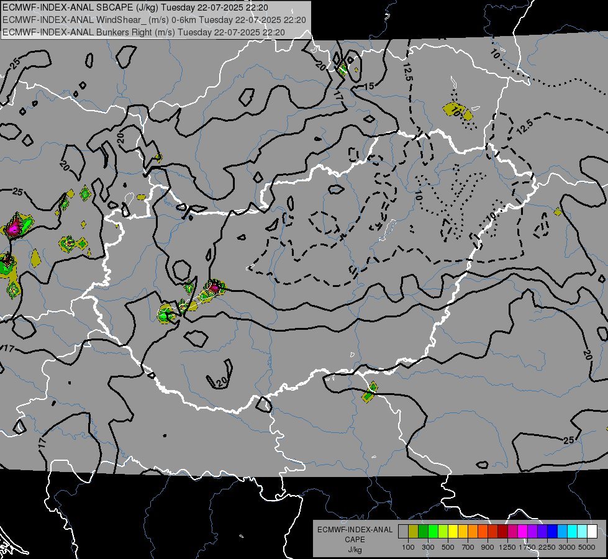The height and width of the screenshot is (559, 608).
Task: Click the legend value 900
Action: 488,547
